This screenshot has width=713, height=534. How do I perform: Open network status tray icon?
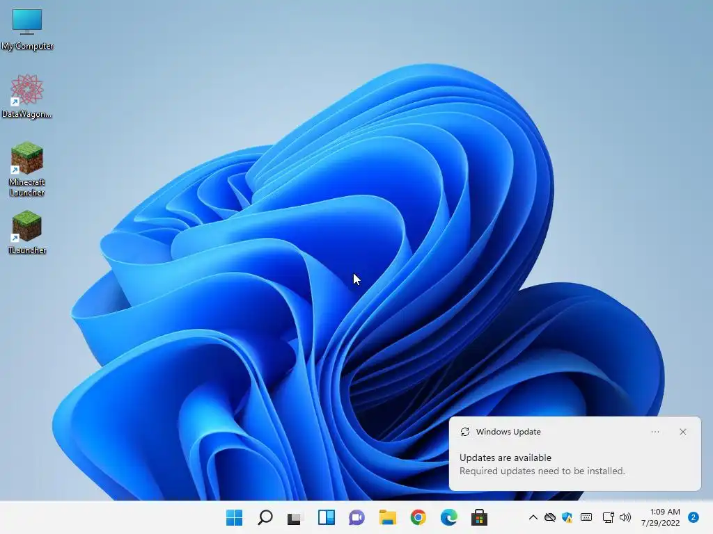[x=608, y=517]
